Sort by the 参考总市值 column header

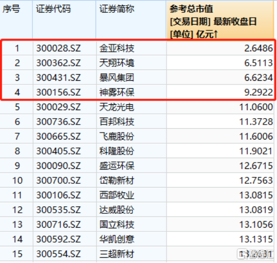[220, 19]
